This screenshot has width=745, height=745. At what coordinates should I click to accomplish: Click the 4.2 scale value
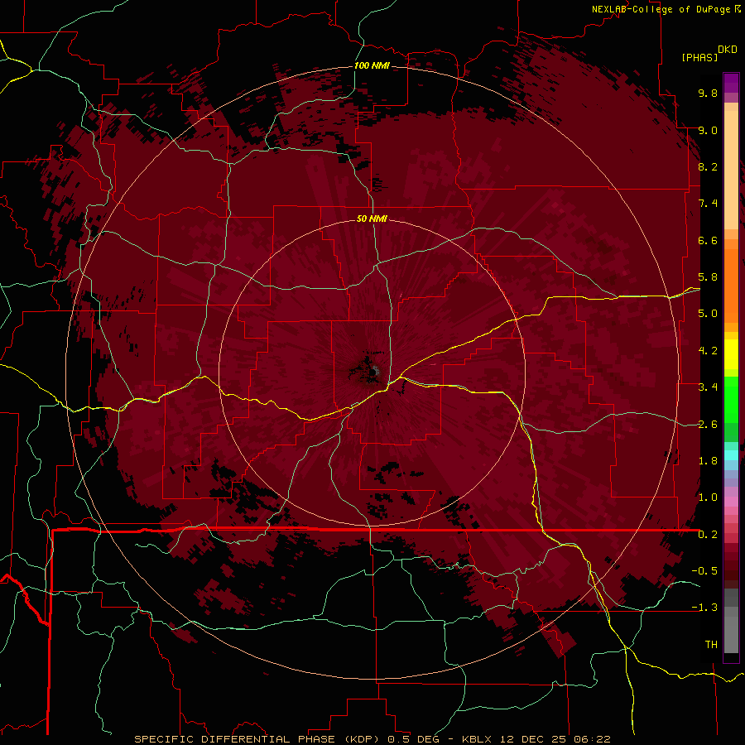click(x=708, y=351)
